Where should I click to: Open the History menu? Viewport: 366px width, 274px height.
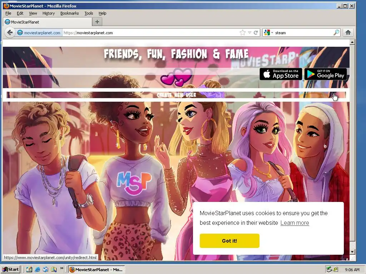pos(49,13)
